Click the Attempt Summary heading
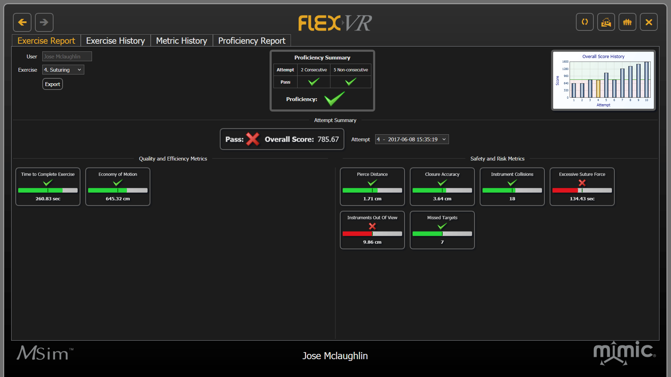The width and height of the screenshot is (671, 377). (x=335, y=120)
